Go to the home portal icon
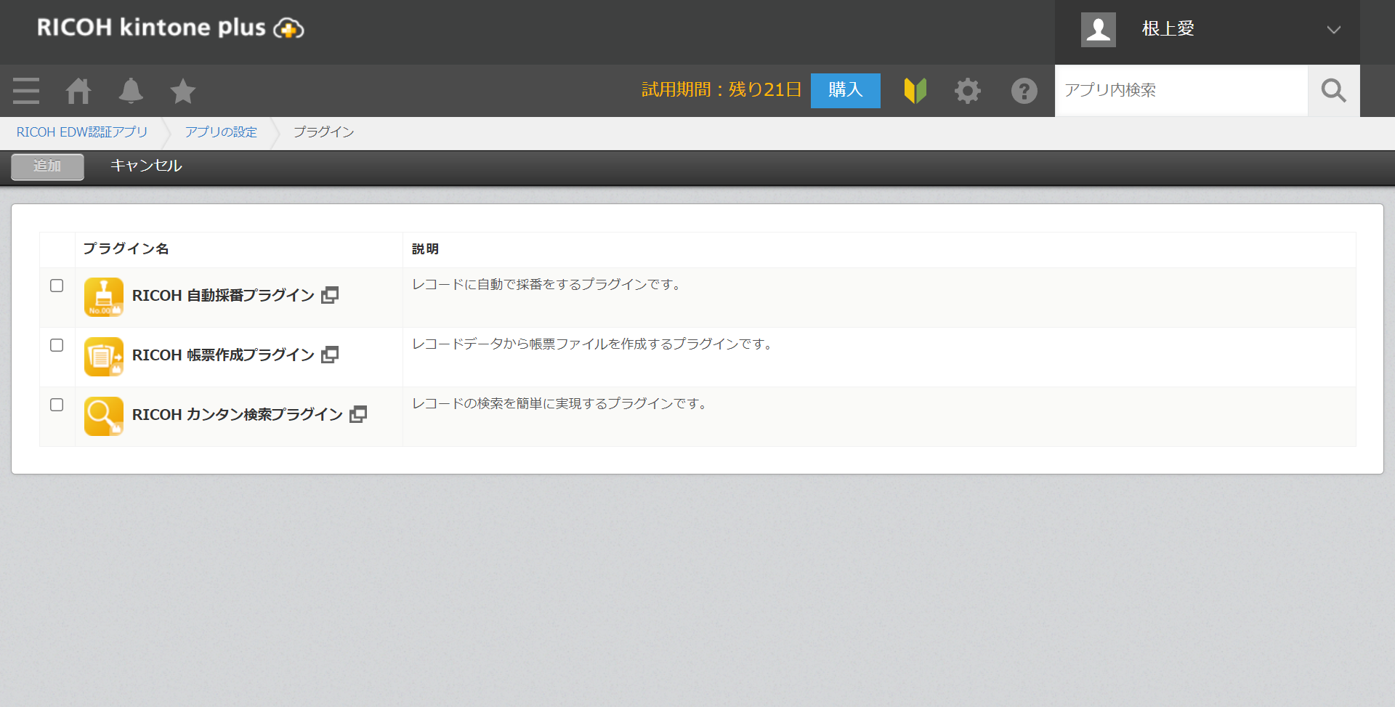Screen dimensions: 1395x707 [x=78, y=91]
